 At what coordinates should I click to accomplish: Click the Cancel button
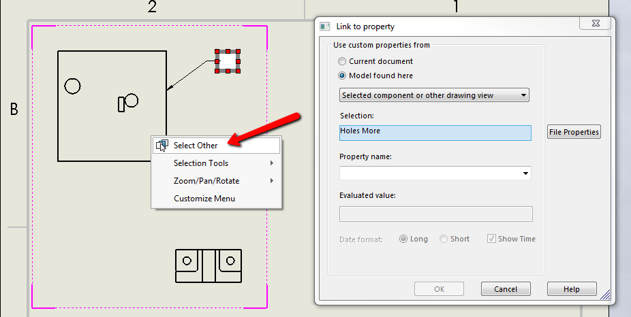point(506,289)
